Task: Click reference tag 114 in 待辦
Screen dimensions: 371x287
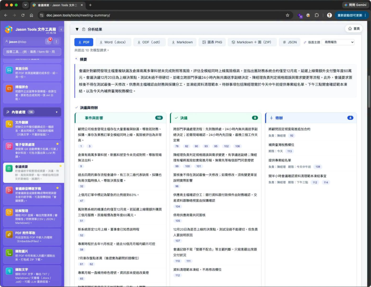Action: (326, 182)
